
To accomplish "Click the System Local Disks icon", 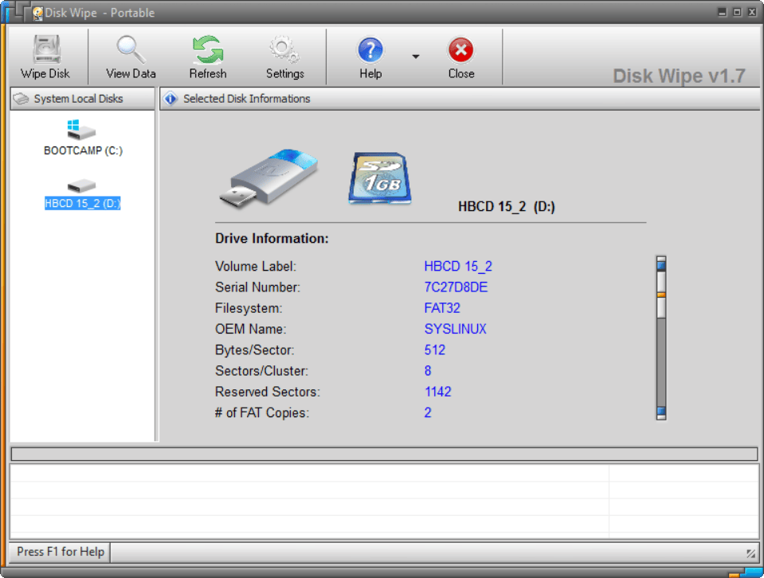I will tap(21, 99).
